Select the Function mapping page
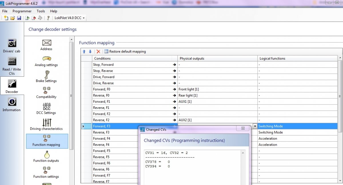Image resolution: width=343 pixels, height=185 pixels. [x=47, y=141]
